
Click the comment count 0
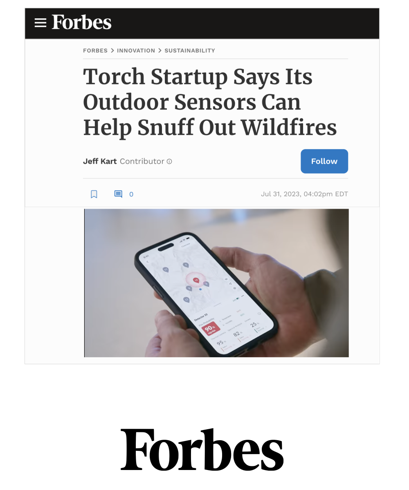click(131, 194)
